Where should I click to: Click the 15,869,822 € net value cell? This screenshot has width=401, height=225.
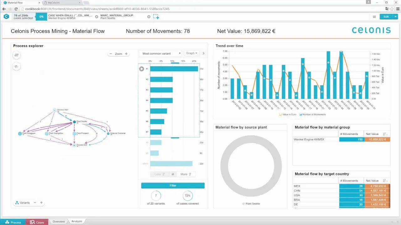pyautogui.click(x=377, y=139)
